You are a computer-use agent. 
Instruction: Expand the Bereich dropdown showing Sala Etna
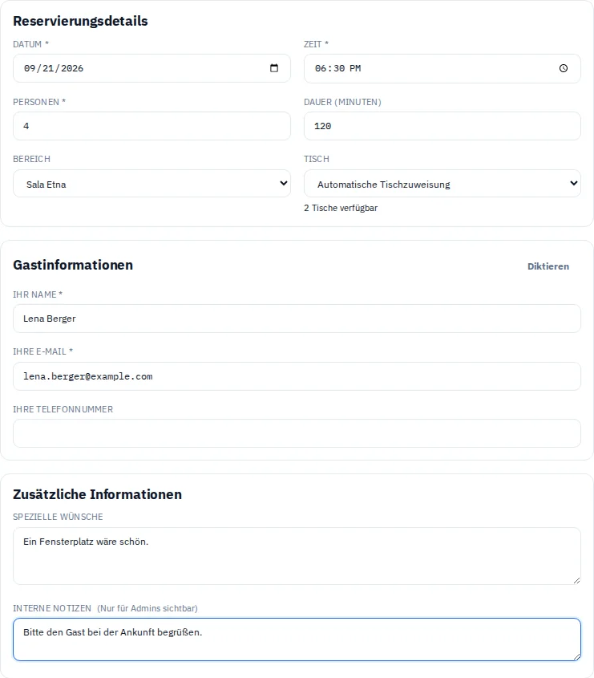click(x=152, y=184)
